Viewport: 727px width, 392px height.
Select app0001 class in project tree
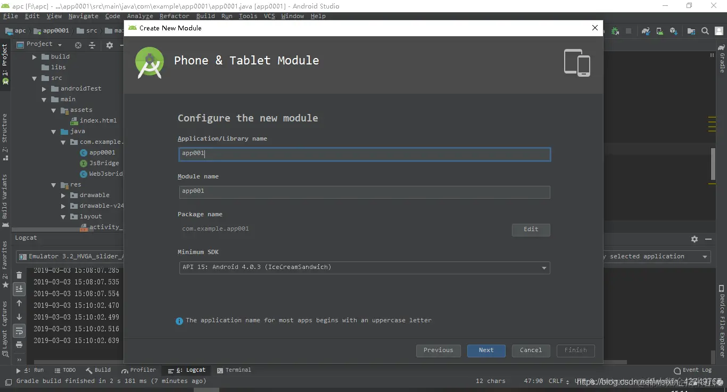click(98, 153)
